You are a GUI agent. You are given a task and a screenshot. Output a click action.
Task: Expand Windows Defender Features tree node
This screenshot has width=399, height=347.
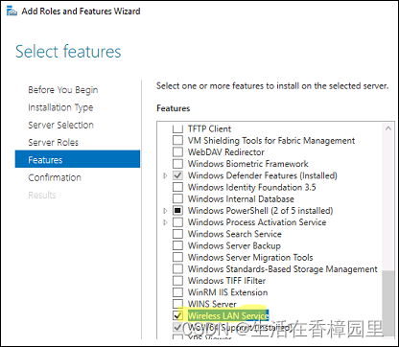point(165,175)
